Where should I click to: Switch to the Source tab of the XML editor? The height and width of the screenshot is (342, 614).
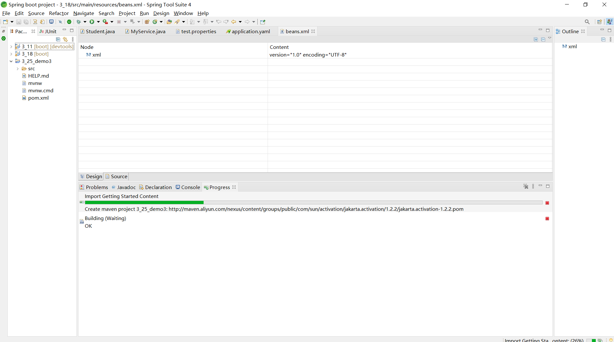pyautogui.click(x=117, y=177)
